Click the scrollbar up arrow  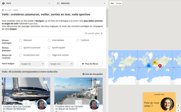point(107,8)
